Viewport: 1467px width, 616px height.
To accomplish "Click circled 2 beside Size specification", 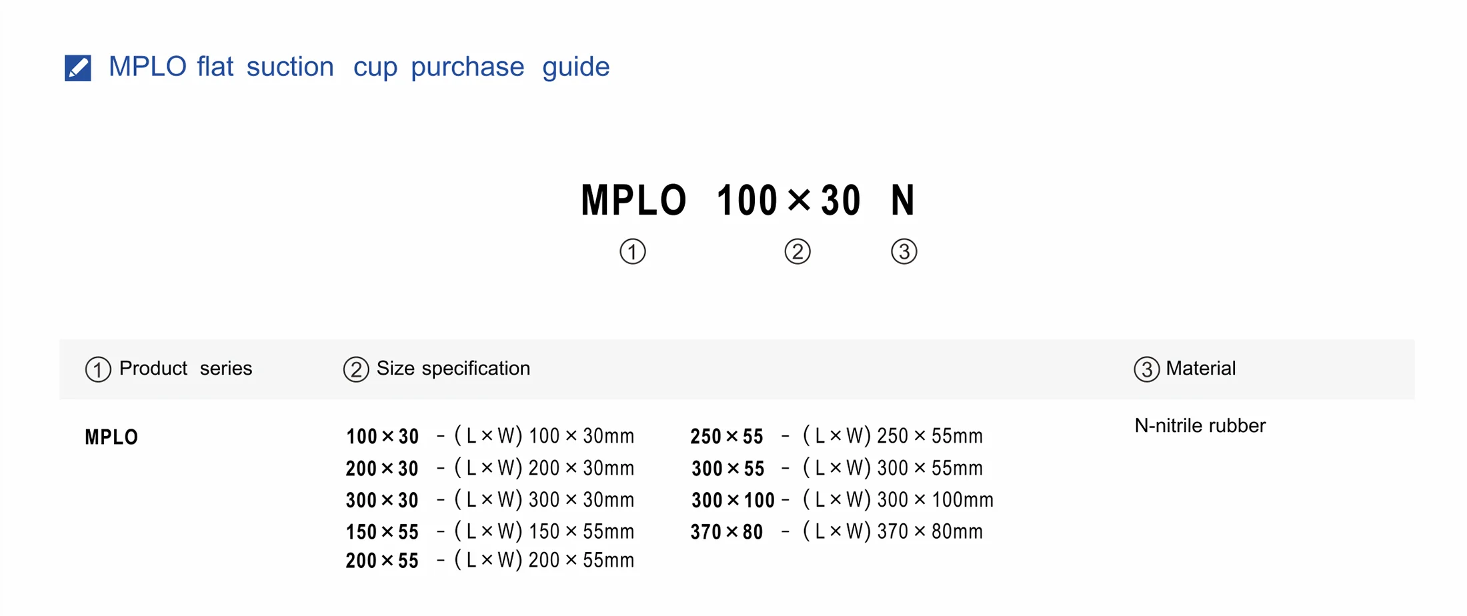I will tap(355, 369).
